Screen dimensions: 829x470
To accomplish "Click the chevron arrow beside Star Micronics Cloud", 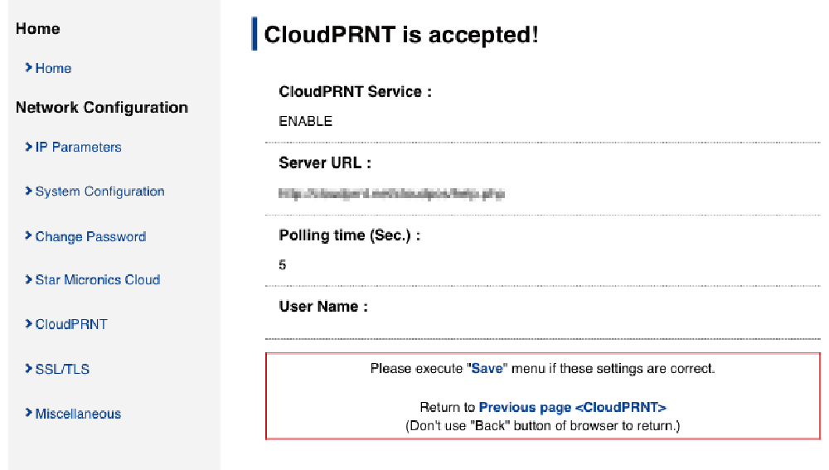I will (x=28, y=279).
